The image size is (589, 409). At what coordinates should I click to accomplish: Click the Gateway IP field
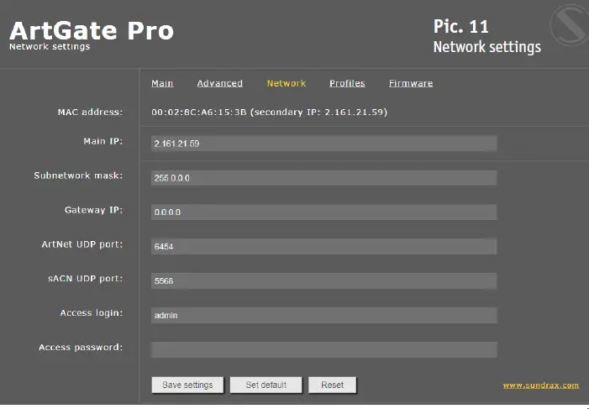click(323, 212)
